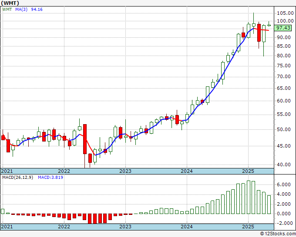This screenshot has height=237, width=296.
Task: Click the 0.000 MACD axis label
Action: 284,214
